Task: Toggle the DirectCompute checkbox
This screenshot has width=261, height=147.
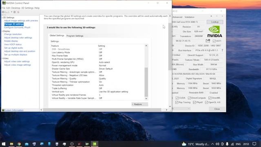Action: click(189, 98)
